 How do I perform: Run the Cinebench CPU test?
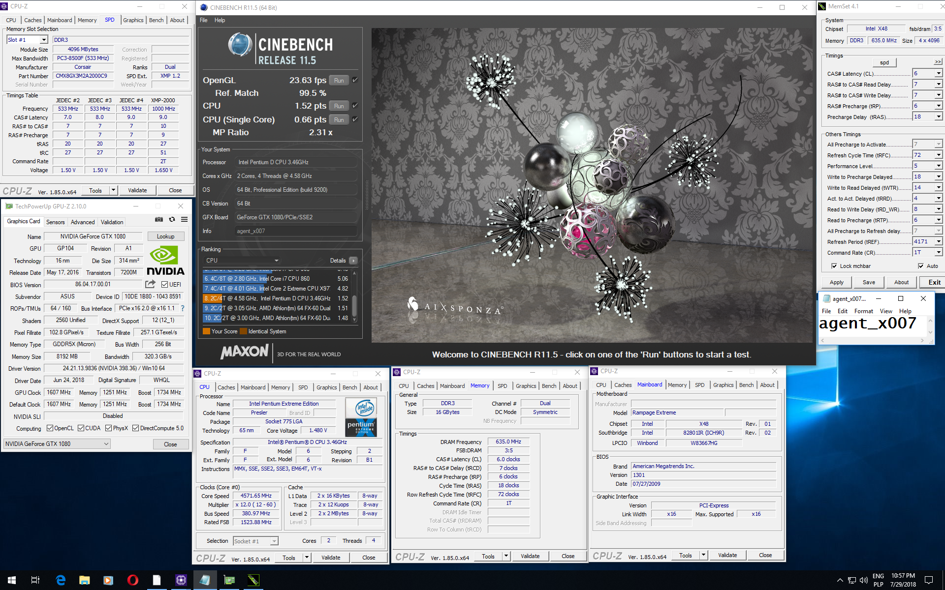(339, 106)
